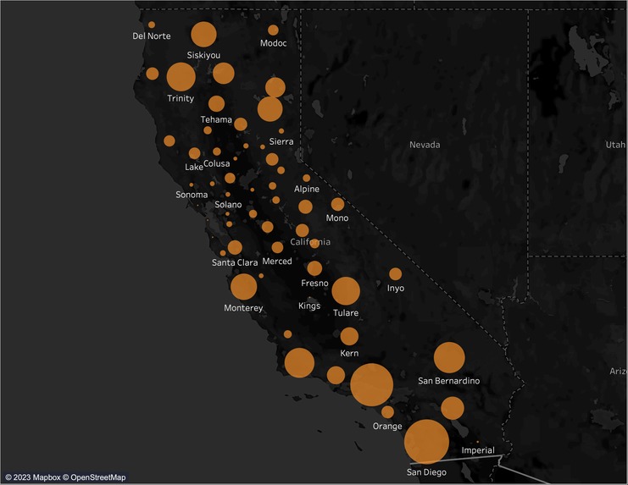Viewport: 628px width, 485px height.
Task: Click the 'California' state label
Action: (x=310, y=241)
